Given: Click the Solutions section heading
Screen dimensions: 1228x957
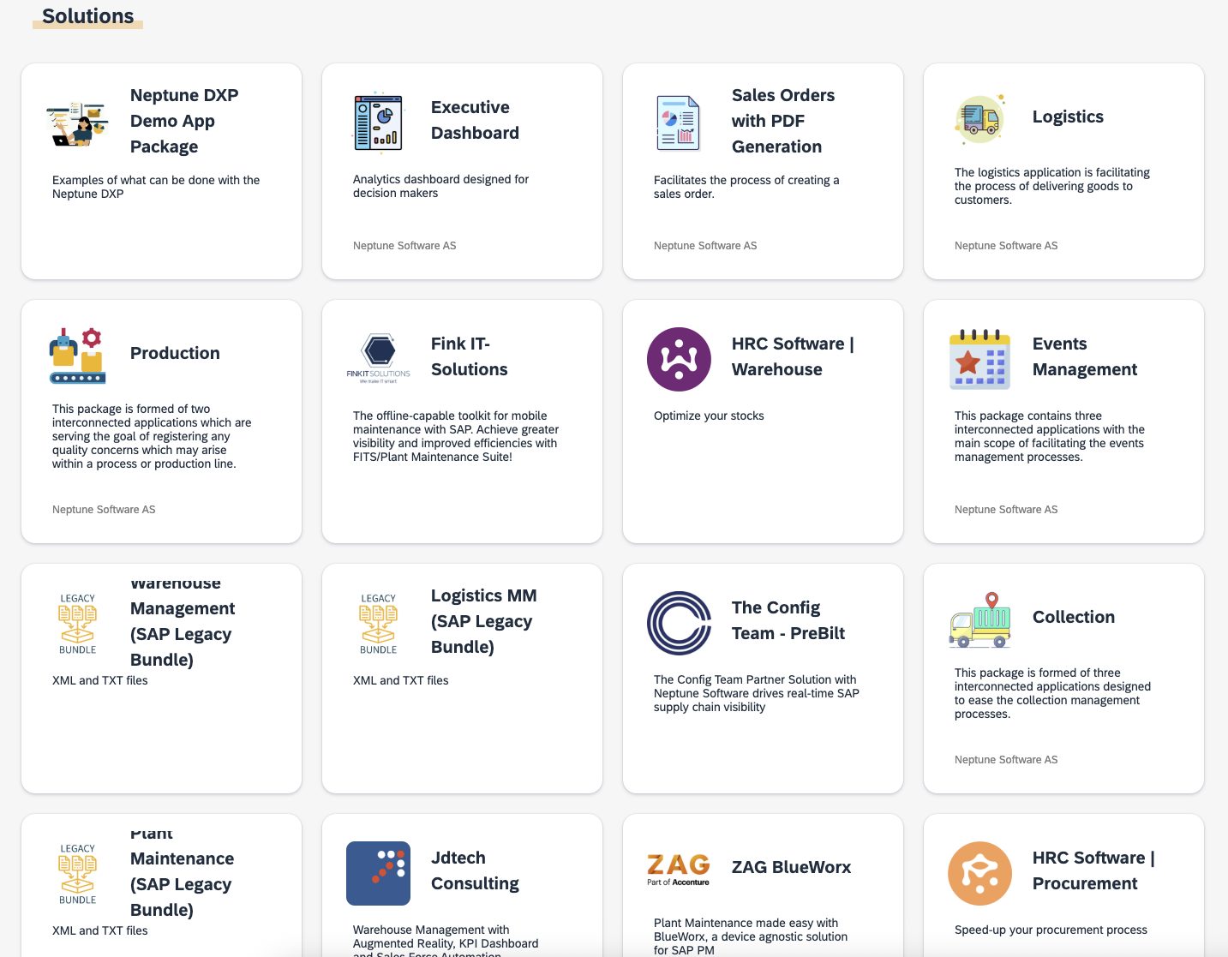Looking at the screenshot, I should point(87,16).
